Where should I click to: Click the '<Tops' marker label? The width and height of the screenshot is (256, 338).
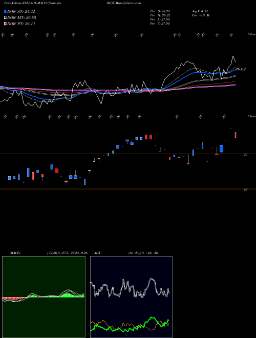pos(251,34)
